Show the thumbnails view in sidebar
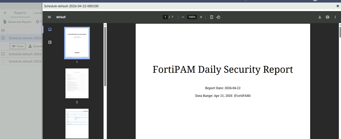The image size is (341, 139). pyautogui.click(x=50, y=30)
